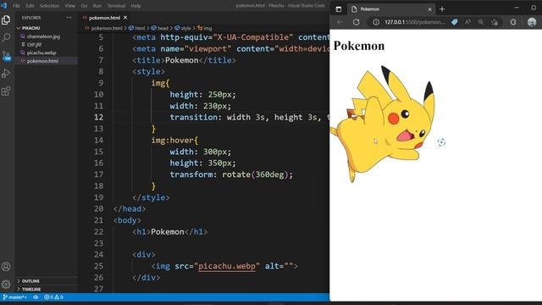Click html in the breadcrumb
The image size is (542, 305).
point(140,28)
